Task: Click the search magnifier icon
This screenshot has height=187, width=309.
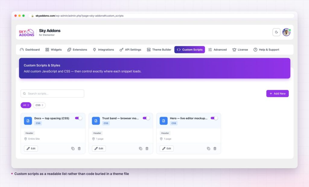Action: [24, 93]
